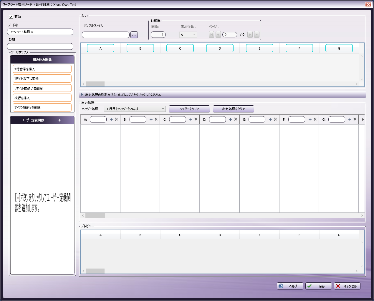Click the ノード名 text field

(x=40, y=32)
